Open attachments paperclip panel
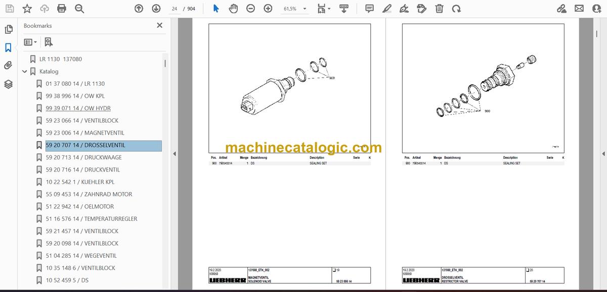This screenshot has height=292, width=607. [8, 66]
